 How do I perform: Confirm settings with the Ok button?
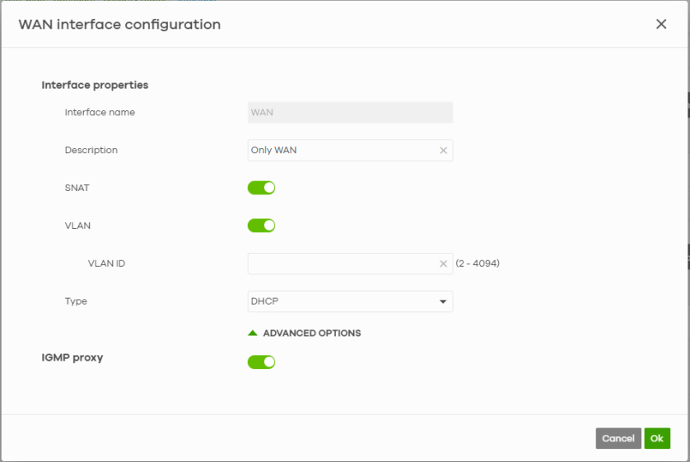pos(656,439)
